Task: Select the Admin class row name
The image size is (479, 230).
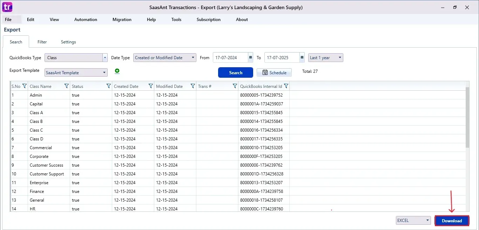Action: click(36, 95)
